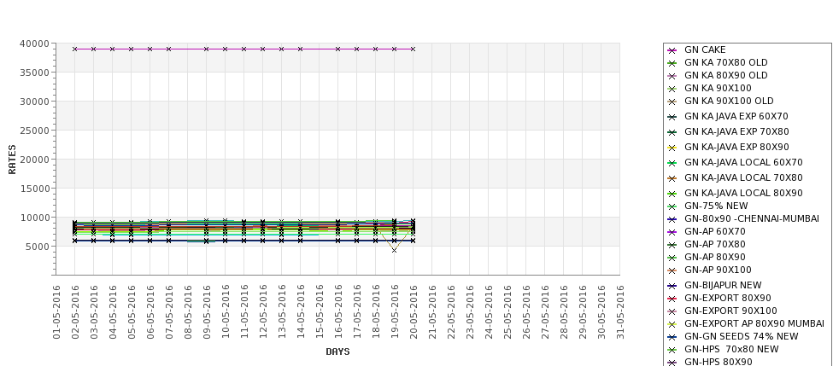The image size is (833, 366).
Task: Click the yellow marker beside GN KA-JAVA EXP 80X90
Action: tap(672, 148)
